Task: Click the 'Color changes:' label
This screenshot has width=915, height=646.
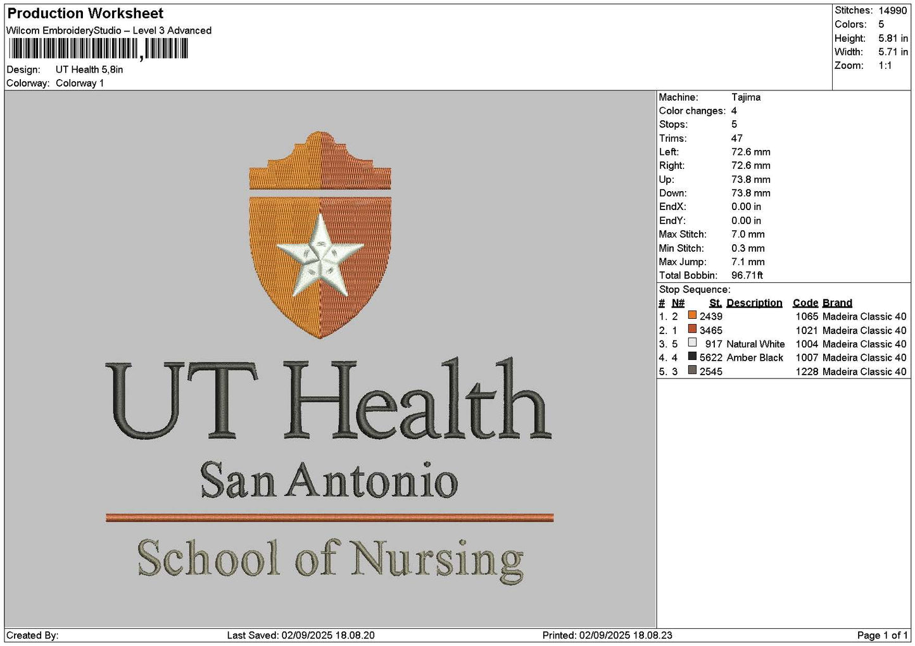Action: click(x=692, y=111)
